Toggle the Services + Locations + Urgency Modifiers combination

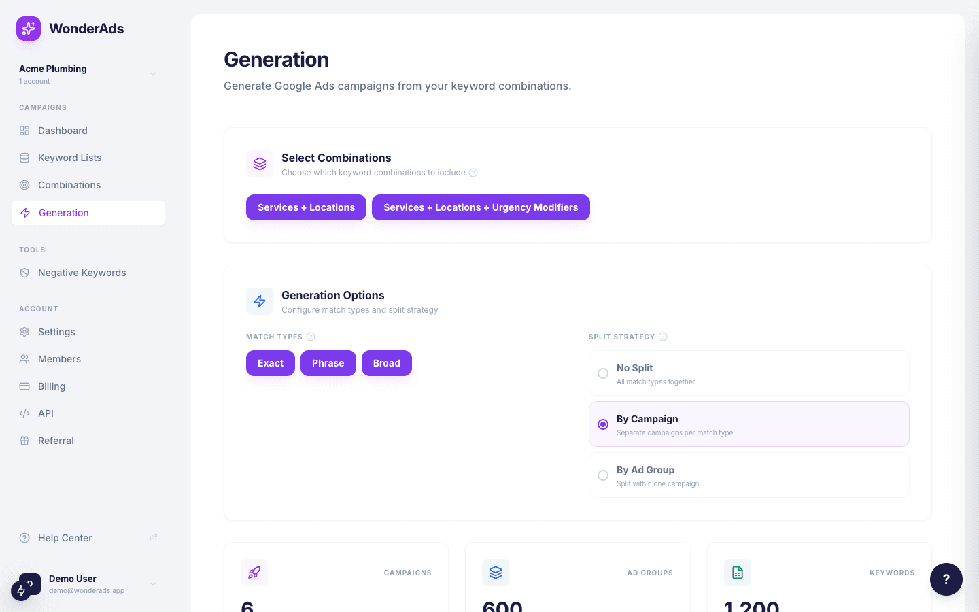(481, 207)
